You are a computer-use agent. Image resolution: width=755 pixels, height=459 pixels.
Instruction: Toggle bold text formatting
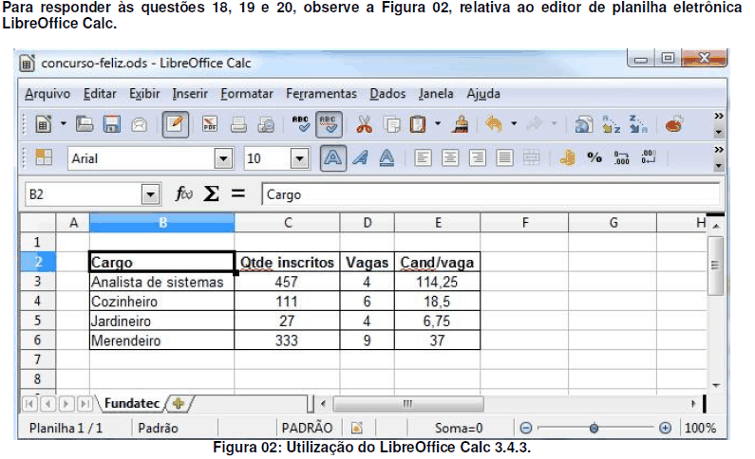333,159
